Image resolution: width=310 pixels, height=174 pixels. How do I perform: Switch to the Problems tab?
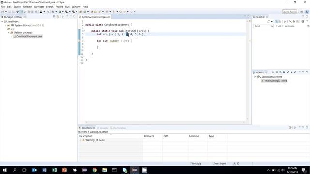coord(87,128)
